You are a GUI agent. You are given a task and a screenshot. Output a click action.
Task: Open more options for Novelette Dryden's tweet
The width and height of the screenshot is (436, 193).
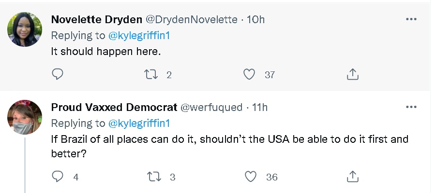tap(411, 19)
